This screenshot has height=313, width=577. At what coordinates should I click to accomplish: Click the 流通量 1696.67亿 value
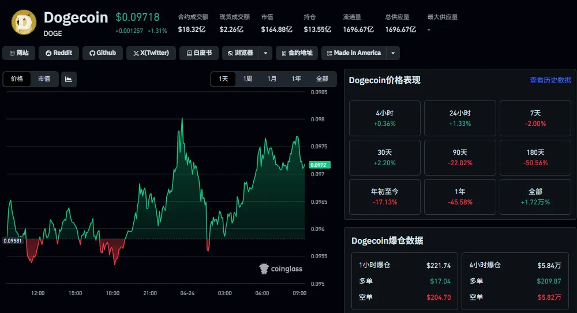tap(358, 29)
